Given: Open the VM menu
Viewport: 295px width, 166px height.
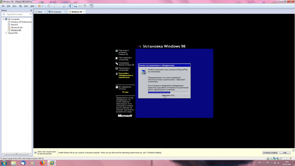Looking at the screenshot, I should (x=20, y=6).
